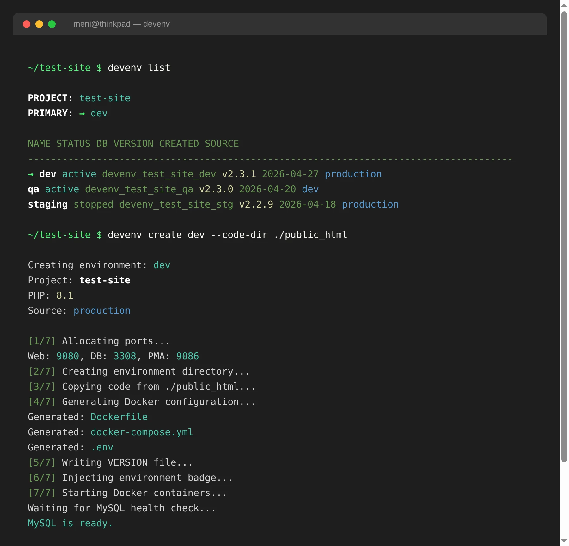Click 'production' source in the dev row
This screenshot has height=546, width=569.
[x=353, y=174]
